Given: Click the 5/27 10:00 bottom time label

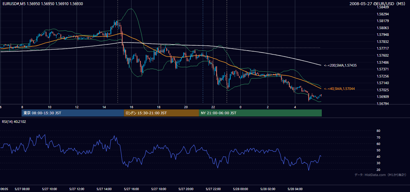Looking at the screenshot, I should click(x=49, y=189).
